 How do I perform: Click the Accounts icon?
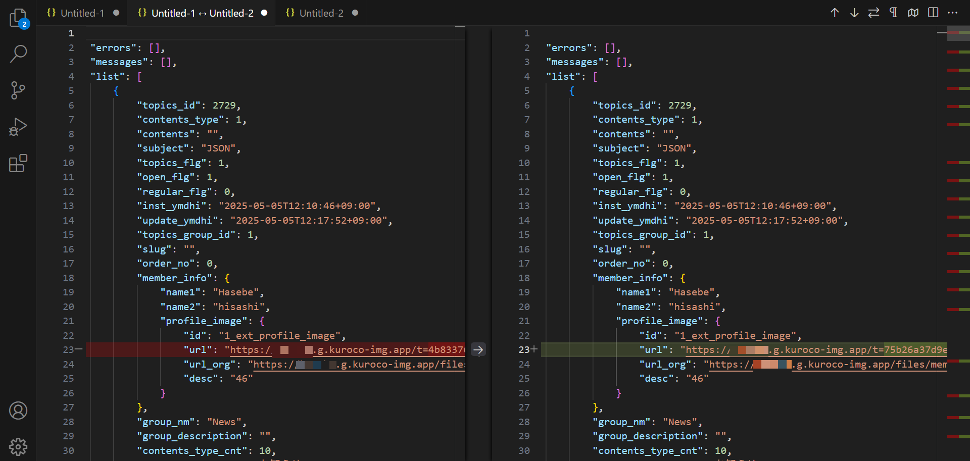[x=18, y=411]
